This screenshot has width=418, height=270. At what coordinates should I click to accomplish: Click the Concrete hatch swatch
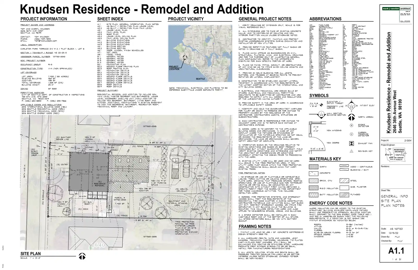pos(313,173)
